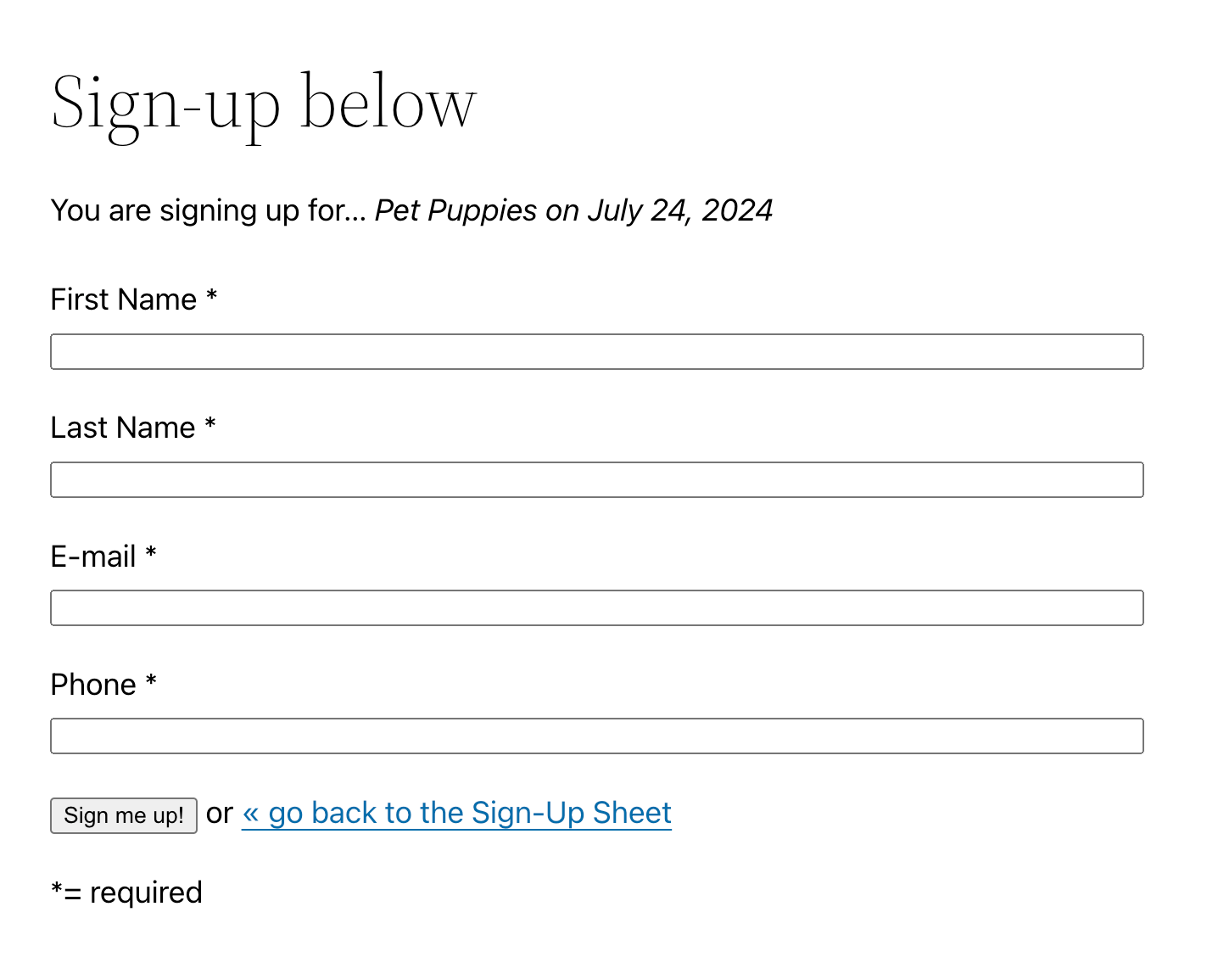
Task: Click the word "or" after the button
Action: (220, 814)
